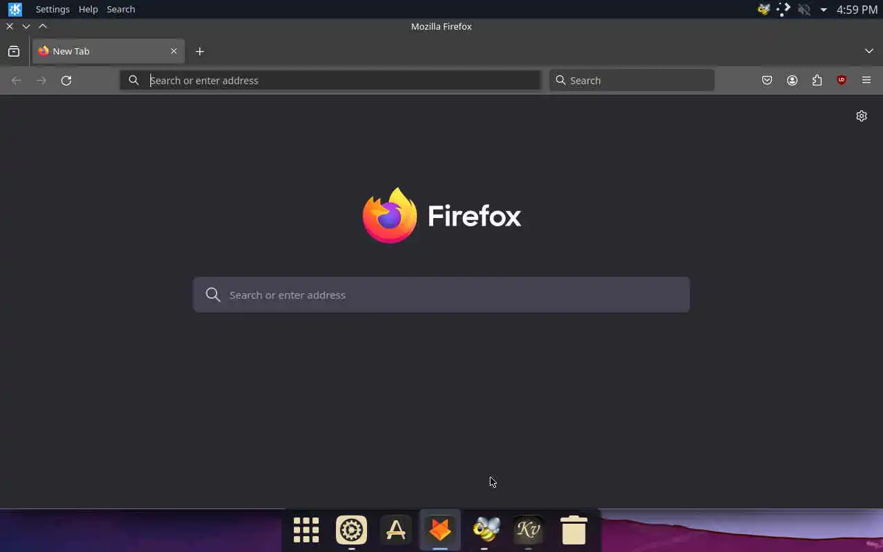Viewport: 883px width, 552px height.
Task: Open the network connections tray icon
Action: [x=784, y=10]
